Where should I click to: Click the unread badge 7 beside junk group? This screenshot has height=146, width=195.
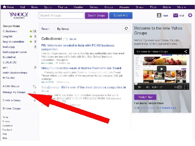(35, 67)
